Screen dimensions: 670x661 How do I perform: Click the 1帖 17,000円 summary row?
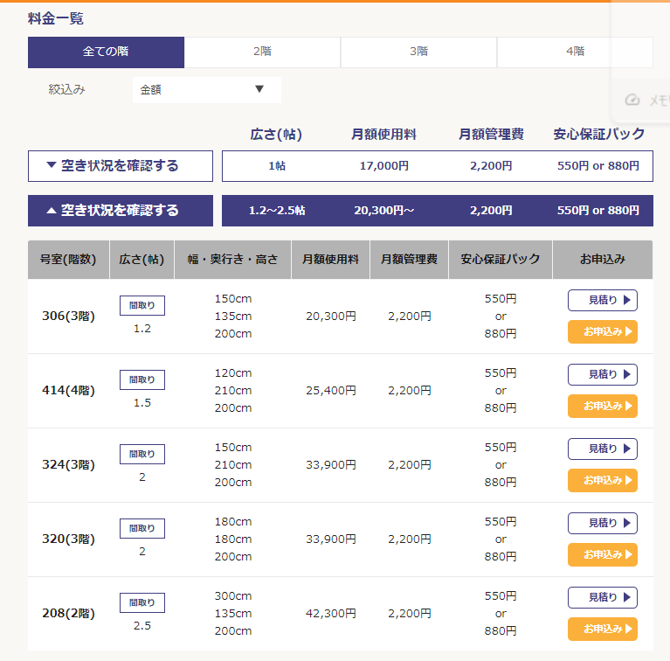(438, 166)
